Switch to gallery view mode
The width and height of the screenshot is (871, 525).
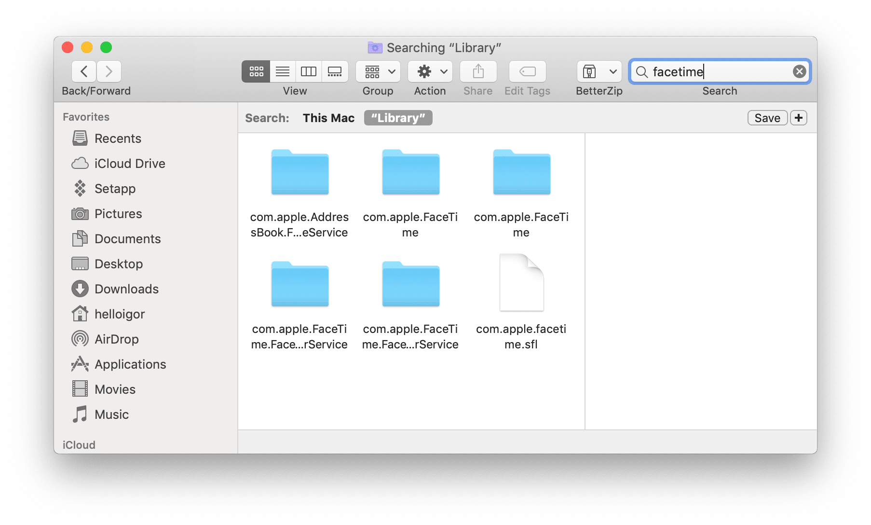pos(335,71)
